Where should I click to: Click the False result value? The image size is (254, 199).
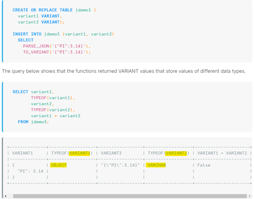click(204, 165)
